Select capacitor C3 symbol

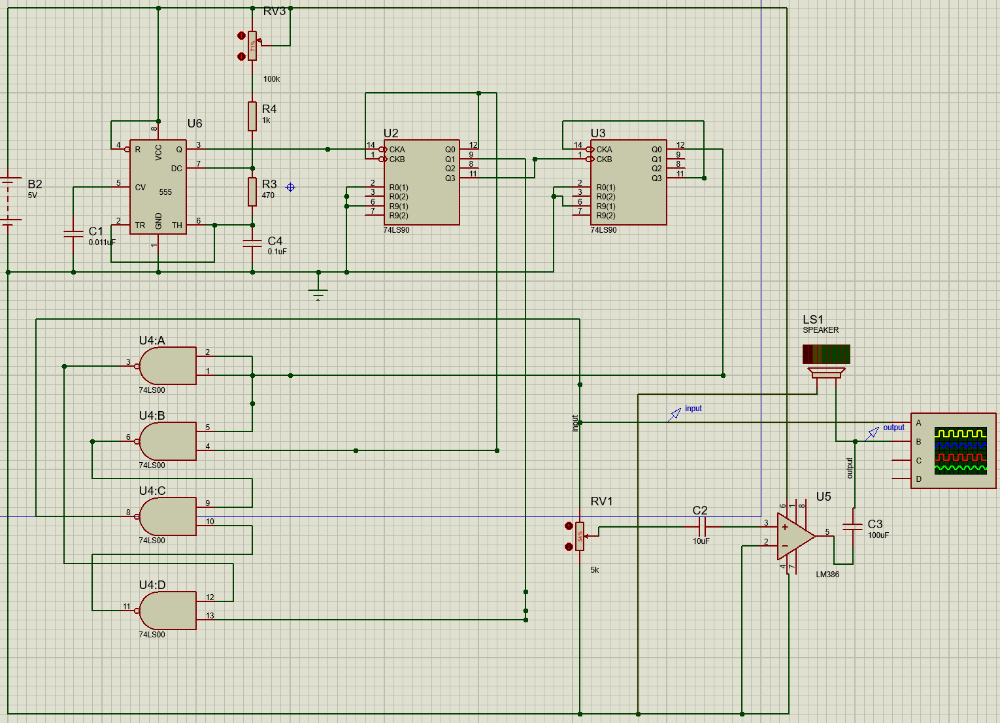pos(852,526)
